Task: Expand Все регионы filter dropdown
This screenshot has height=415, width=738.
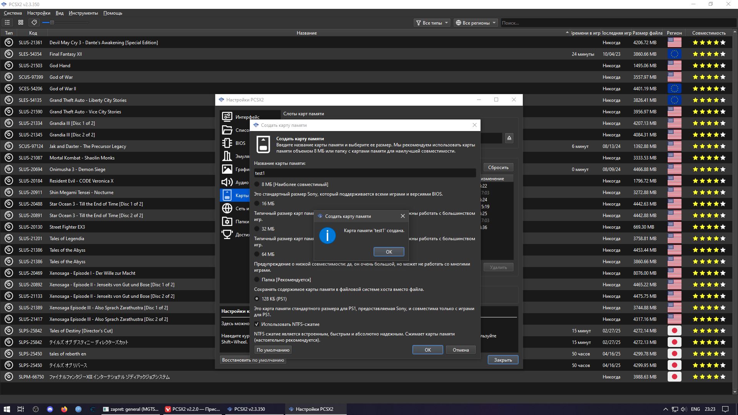Action: click(475, 23)
